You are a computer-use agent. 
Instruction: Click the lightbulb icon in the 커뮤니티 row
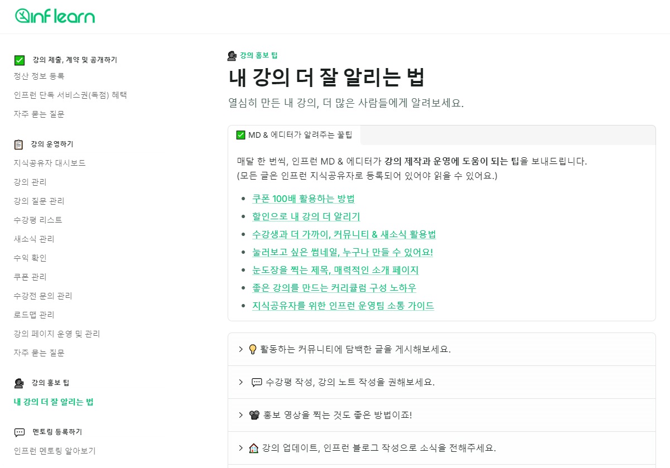[x=252, y=349]
